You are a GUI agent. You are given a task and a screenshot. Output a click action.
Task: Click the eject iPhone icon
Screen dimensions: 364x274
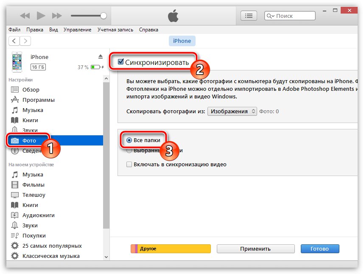point(100,56)
